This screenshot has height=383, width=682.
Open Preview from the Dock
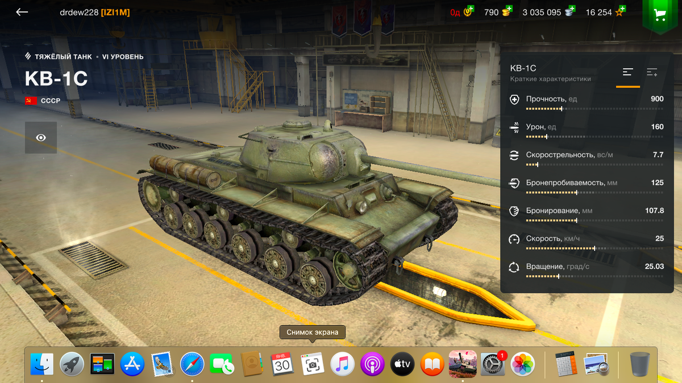(596, 364)
